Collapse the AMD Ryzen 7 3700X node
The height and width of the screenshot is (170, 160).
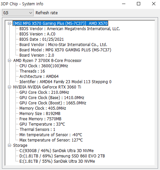[x=10, y=61]
